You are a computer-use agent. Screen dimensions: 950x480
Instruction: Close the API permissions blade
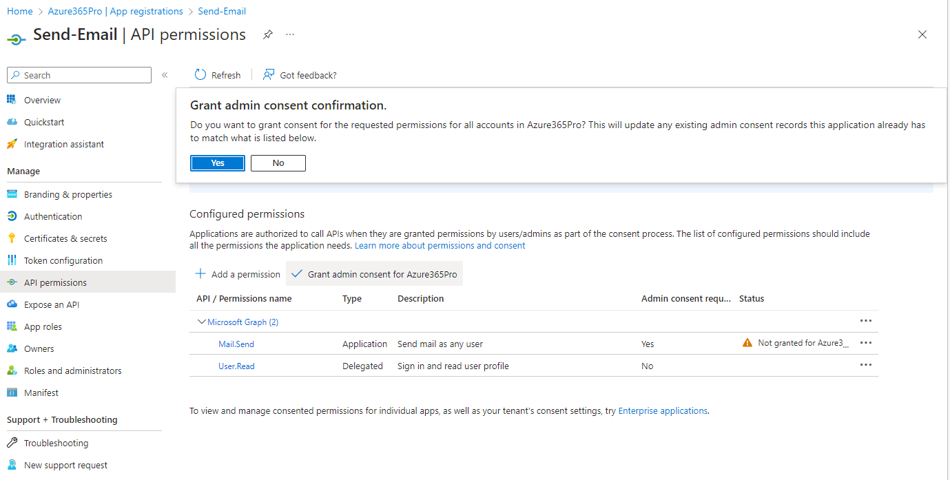click(922, 34)
